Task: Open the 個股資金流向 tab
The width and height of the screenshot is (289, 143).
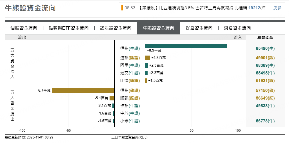Action: pyautogui.click(x=24, y=28)
